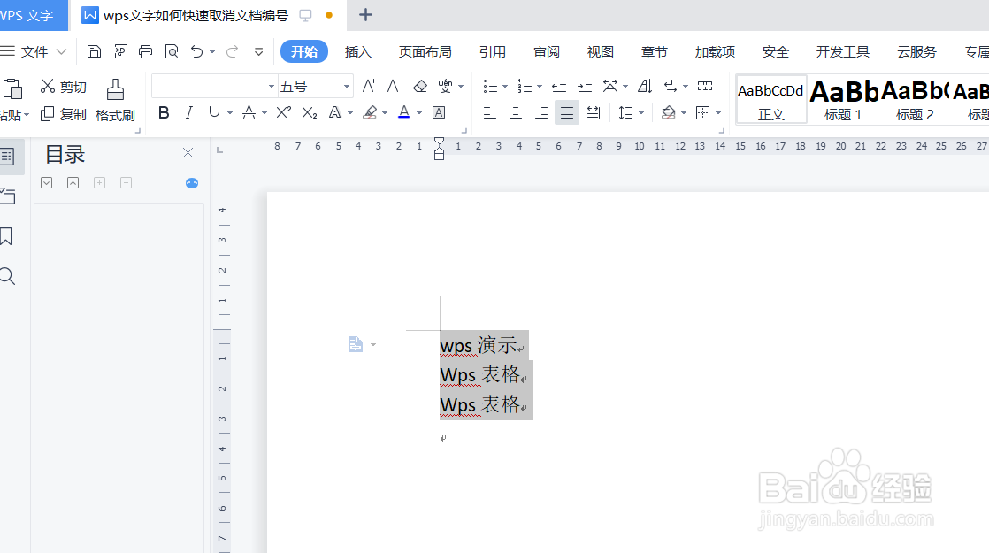The height and width of the screenshot is (553, 989).
Task: Center align the text
Action: click(x=516, y=113)
